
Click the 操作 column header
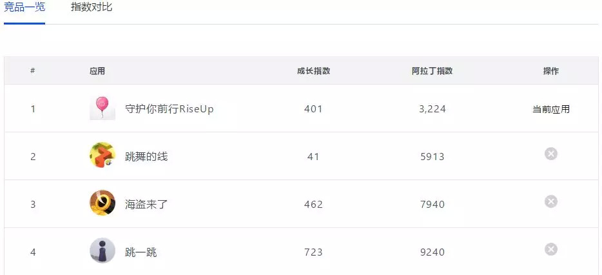[550, 71]
